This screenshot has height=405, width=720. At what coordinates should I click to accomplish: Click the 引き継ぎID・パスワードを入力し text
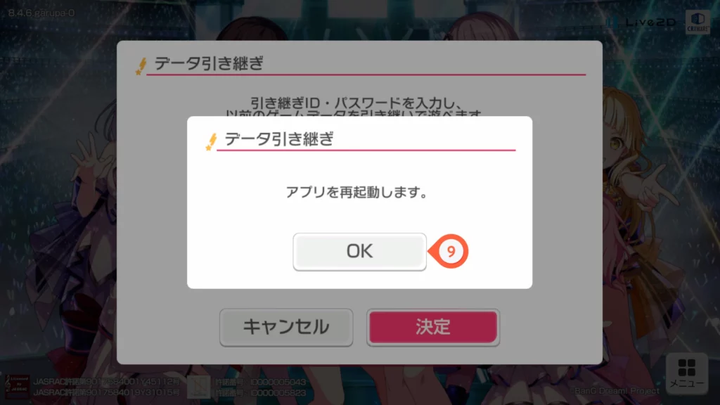click(x=356, y=103)
